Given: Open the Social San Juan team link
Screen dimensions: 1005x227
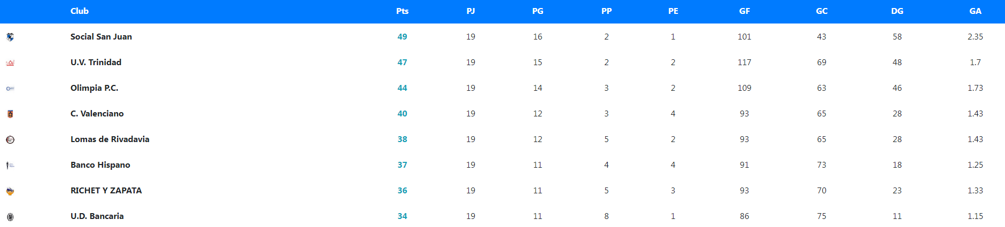Looking at the screenshot, I should click(x=101, y=37).
